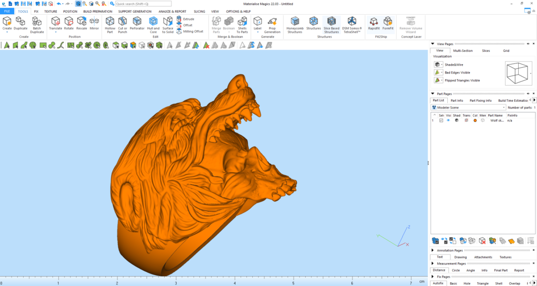
Task: Toggle transparency for the Wolf part
Action: [466, 121]
